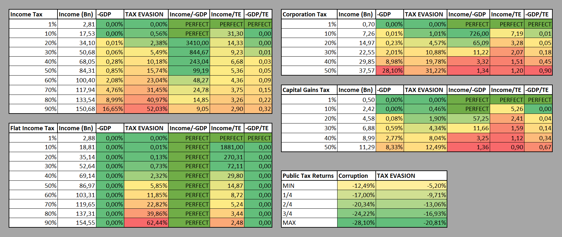Click the -12,49% corruption cell
This screenshot has width=562, height=237.
(x=356, y=186)
